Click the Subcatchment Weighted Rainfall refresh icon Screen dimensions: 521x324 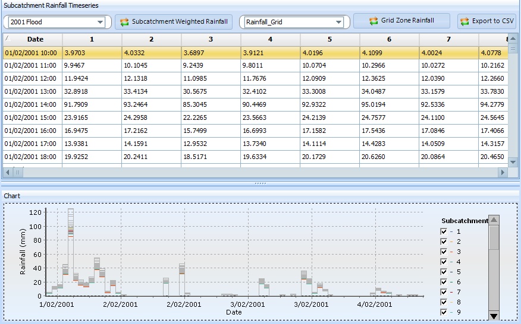[x=124, y=23]
